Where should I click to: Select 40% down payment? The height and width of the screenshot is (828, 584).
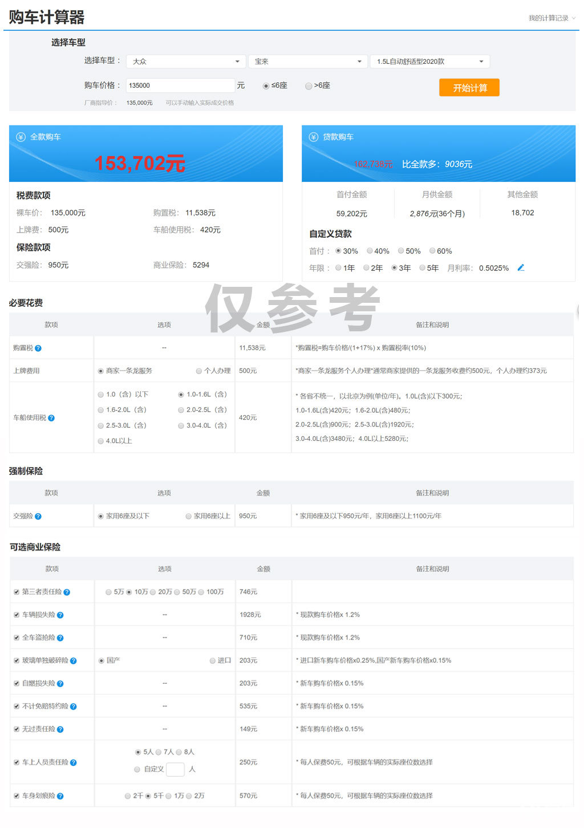tap(370, 251)
